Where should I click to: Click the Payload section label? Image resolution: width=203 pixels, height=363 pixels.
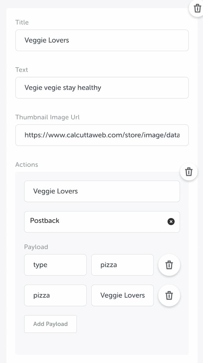pos(36,247)
